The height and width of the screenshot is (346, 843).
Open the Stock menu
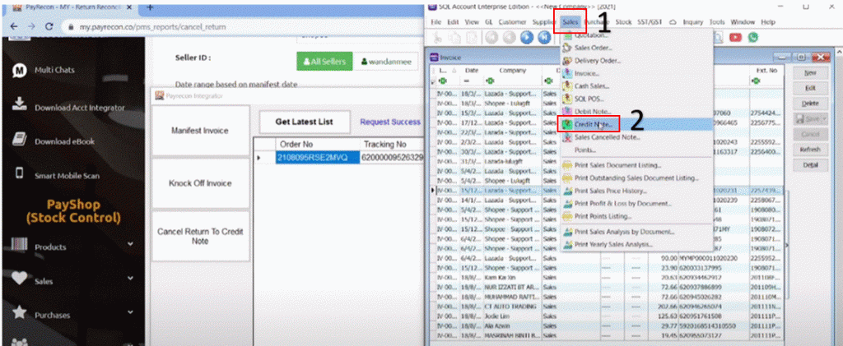623,22
